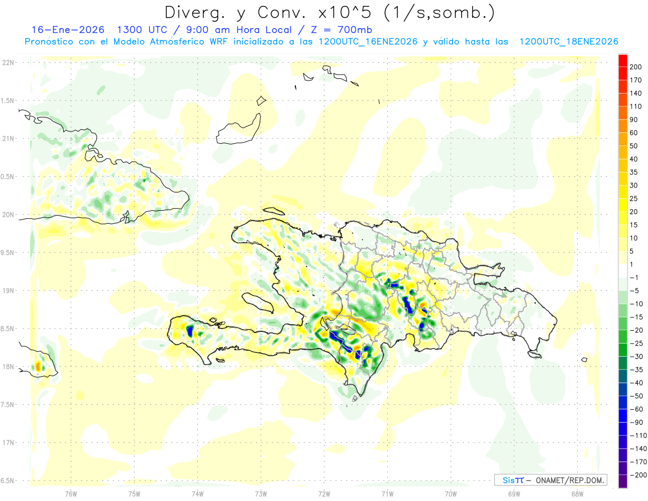Viewport: 648px width, 501px height.
Task: Click the '1300 UTC' time text
Action: 144,30
